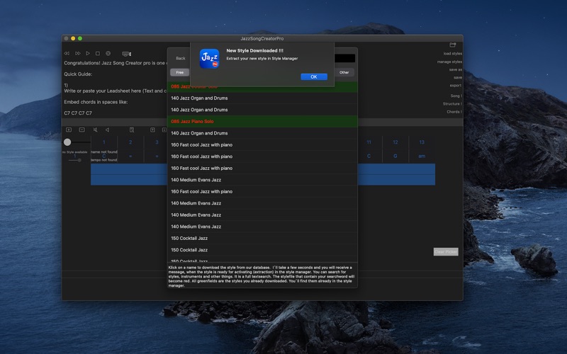Click the rewind transport icon
The width and height of the screenshot is (567, 354).
(67, 54)
